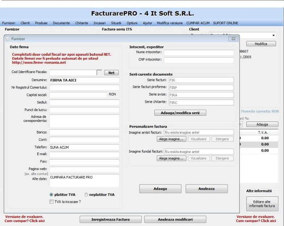284x226 pixels.
Task: Click Adauga button under Moneda curenta
Action: (x=262, y=124)
